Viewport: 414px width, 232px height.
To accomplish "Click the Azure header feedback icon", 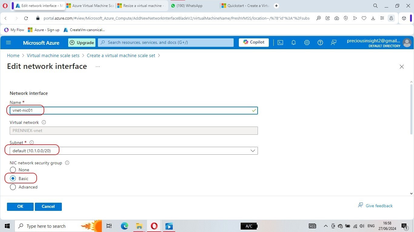I will point(333,43).
